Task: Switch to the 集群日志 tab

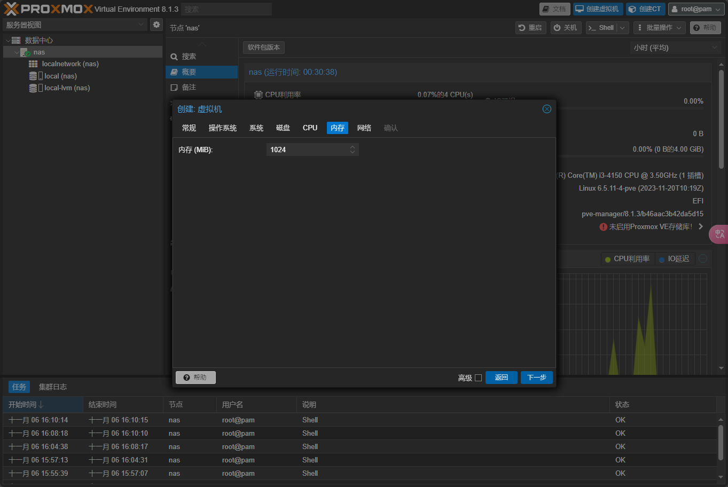Action: pos(53,387)
